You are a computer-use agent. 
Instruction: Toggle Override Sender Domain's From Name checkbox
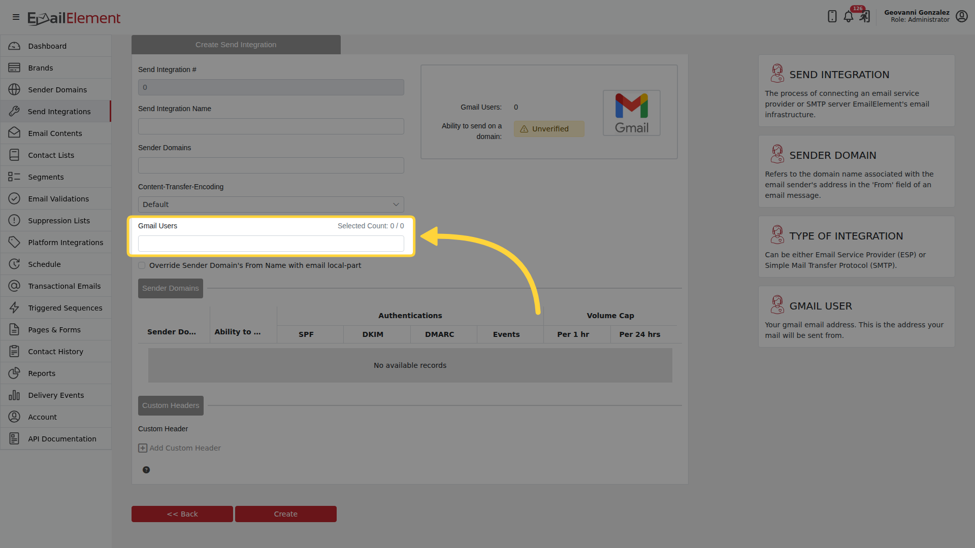point(142,265)
